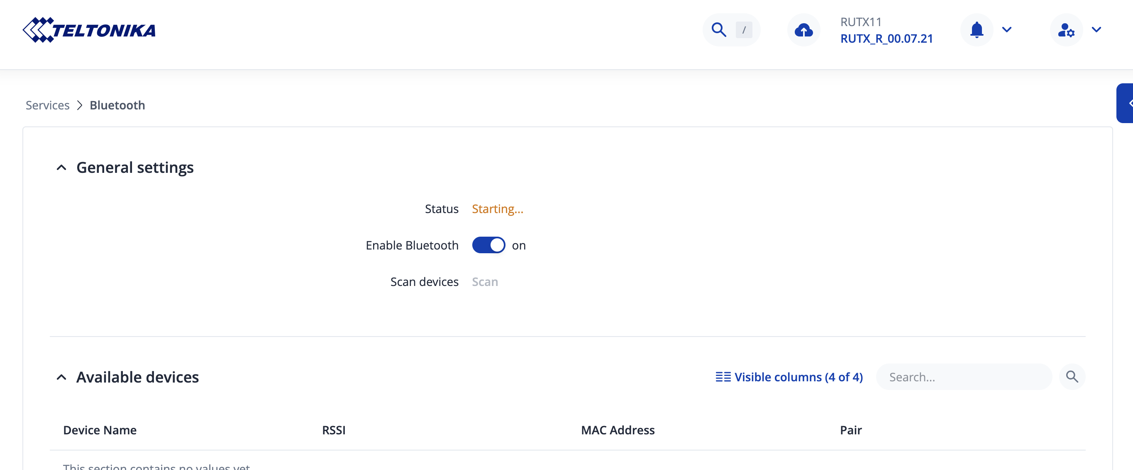Select the Bluetooth breadcrumb item
This screenshot has height=470, width=1133.
(117, 105)
